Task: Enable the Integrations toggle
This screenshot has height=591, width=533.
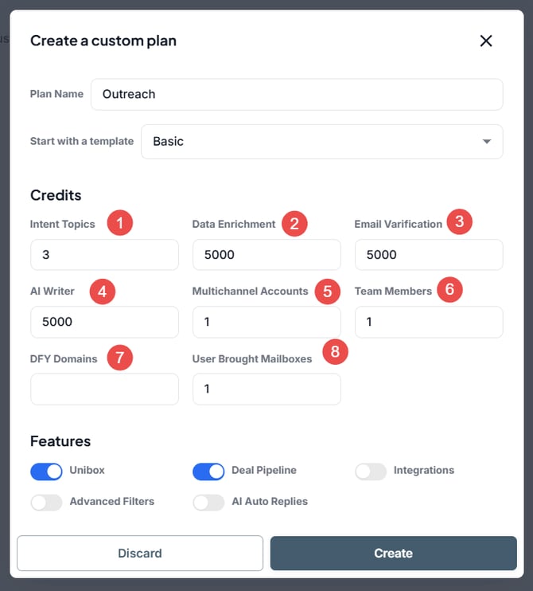Action: coord(371,472)
